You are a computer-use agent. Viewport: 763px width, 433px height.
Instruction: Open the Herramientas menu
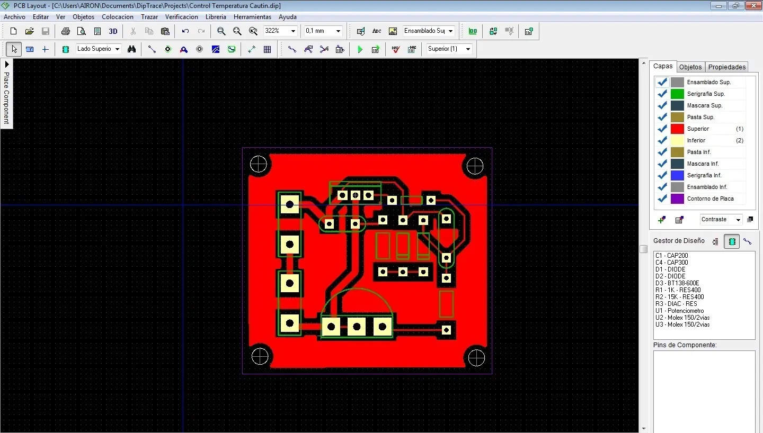point(252,17)
